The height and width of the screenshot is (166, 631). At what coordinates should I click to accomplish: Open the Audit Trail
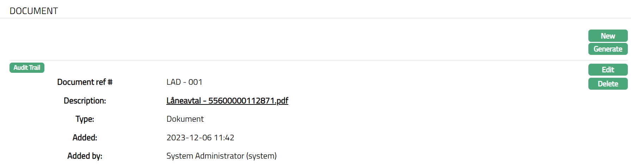(27, 68)
